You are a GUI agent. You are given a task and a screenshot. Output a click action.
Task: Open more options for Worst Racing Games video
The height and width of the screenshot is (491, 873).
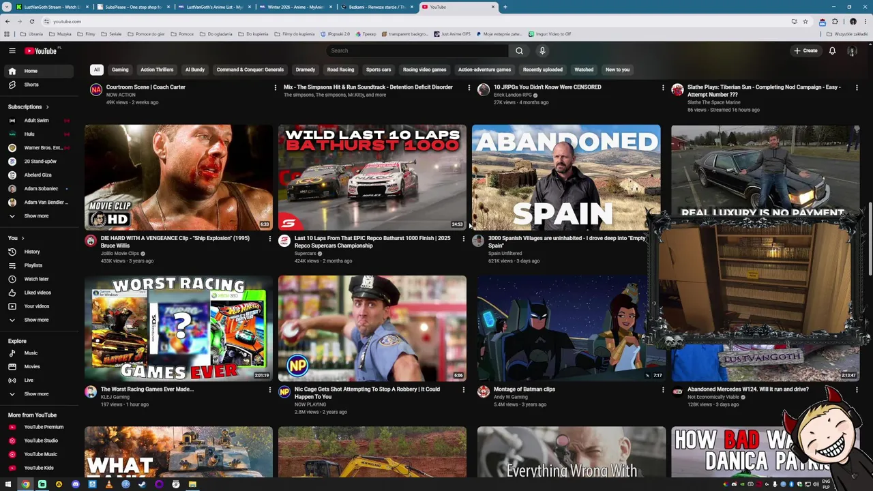270,390
